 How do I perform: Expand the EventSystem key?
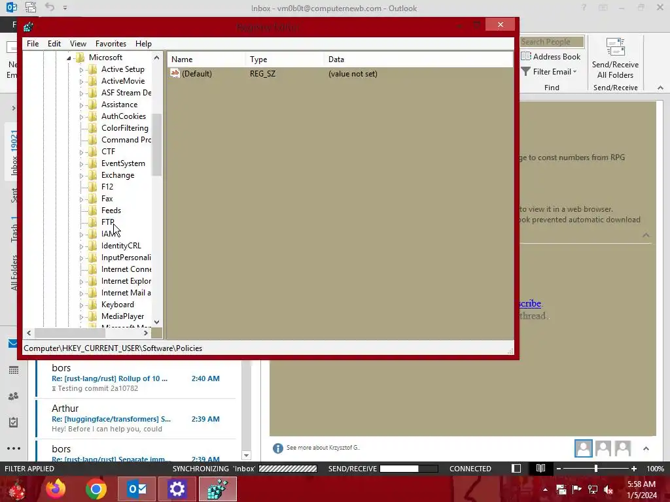(x=81, y=163)
